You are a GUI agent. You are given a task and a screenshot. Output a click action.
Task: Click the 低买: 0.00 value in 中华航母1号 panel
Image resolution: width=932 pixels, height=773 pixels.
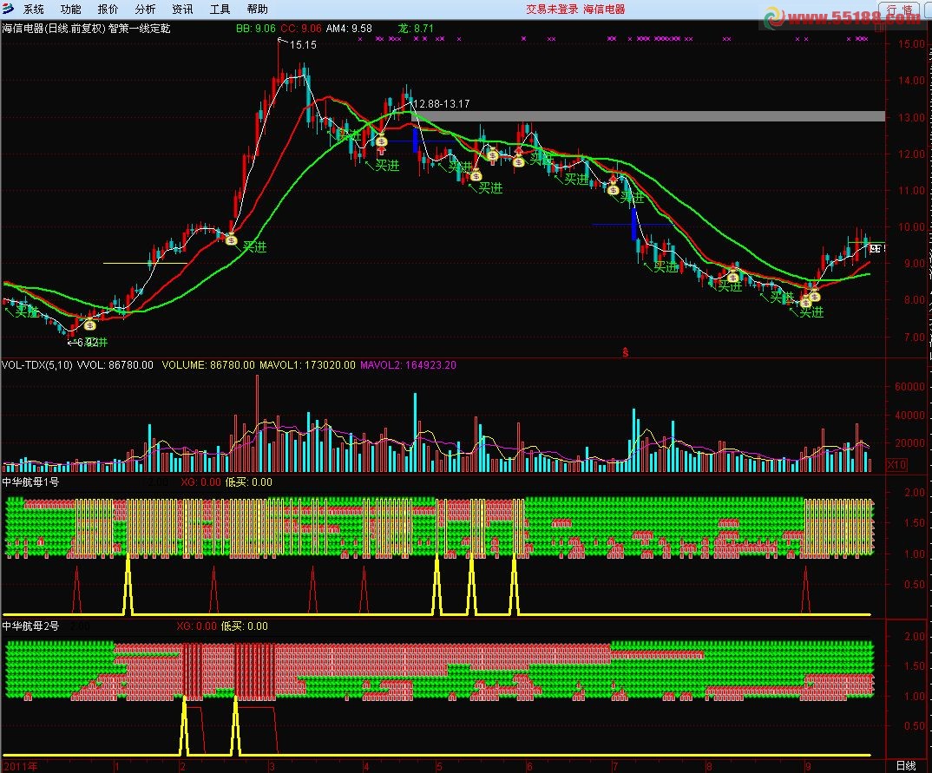(x=248, y=481)
